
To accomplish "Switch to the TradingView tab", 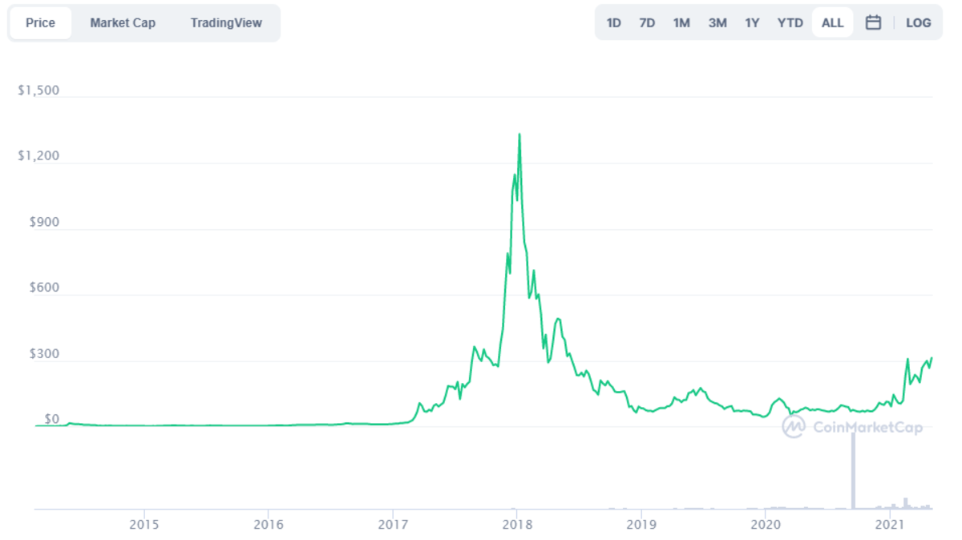I will coord(226,22).
